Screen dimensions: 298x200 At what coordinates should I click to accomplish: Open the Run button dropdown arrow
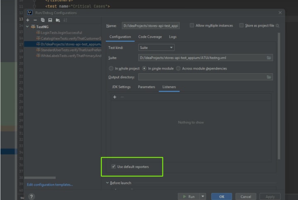point(203,196)
